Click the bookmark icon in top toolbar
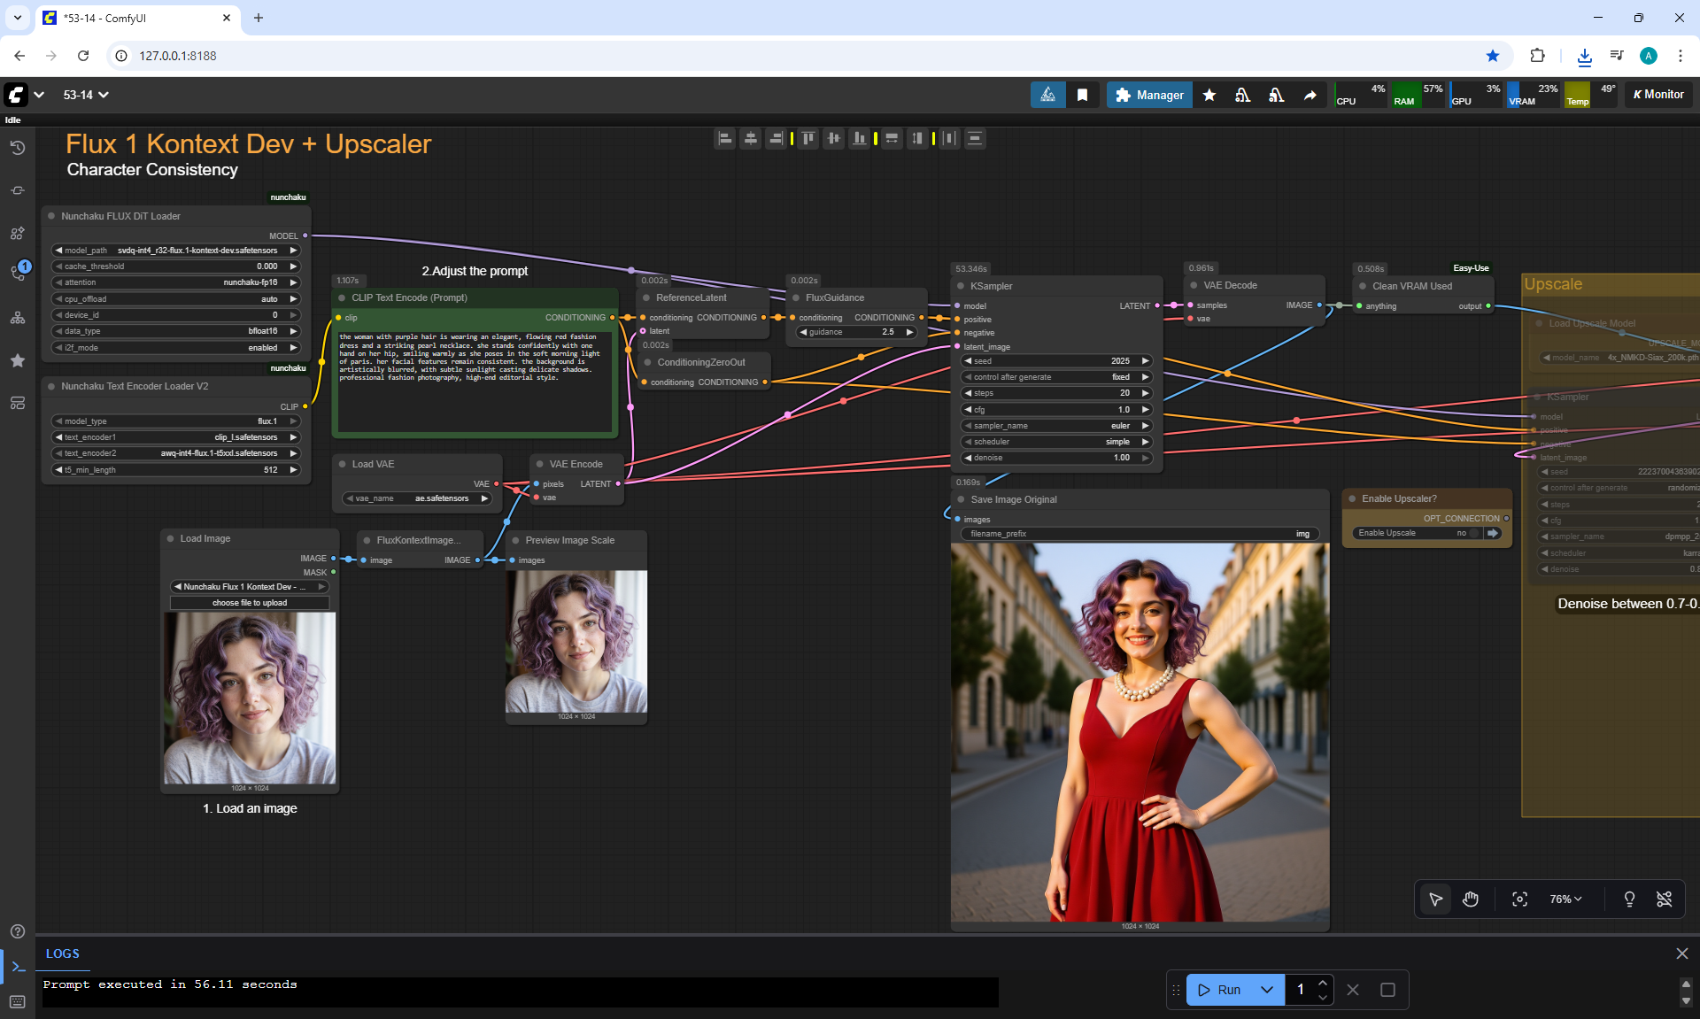 [x=1082, y=95]
